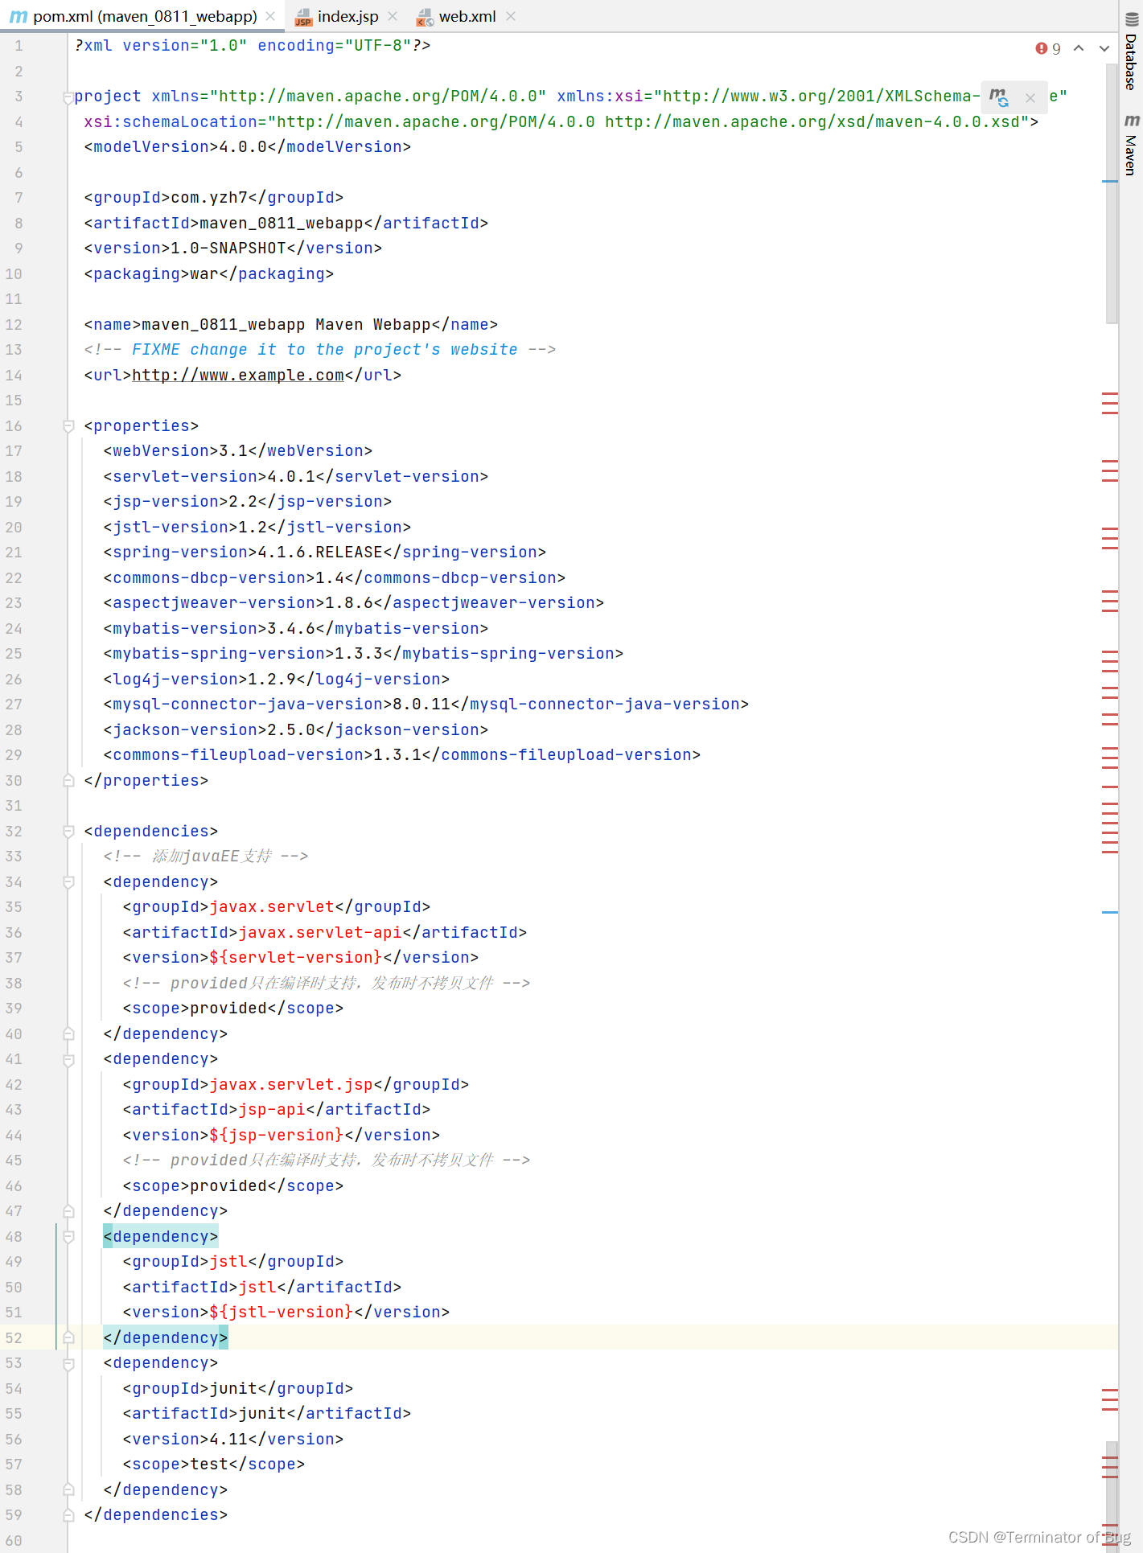1143x1553 pixels.
Task: Click fold end marker at line 30
Action: point(68,780)
